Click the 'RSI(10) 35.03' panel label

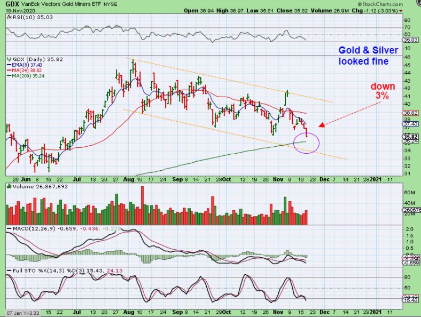click(x=33, y=18)
